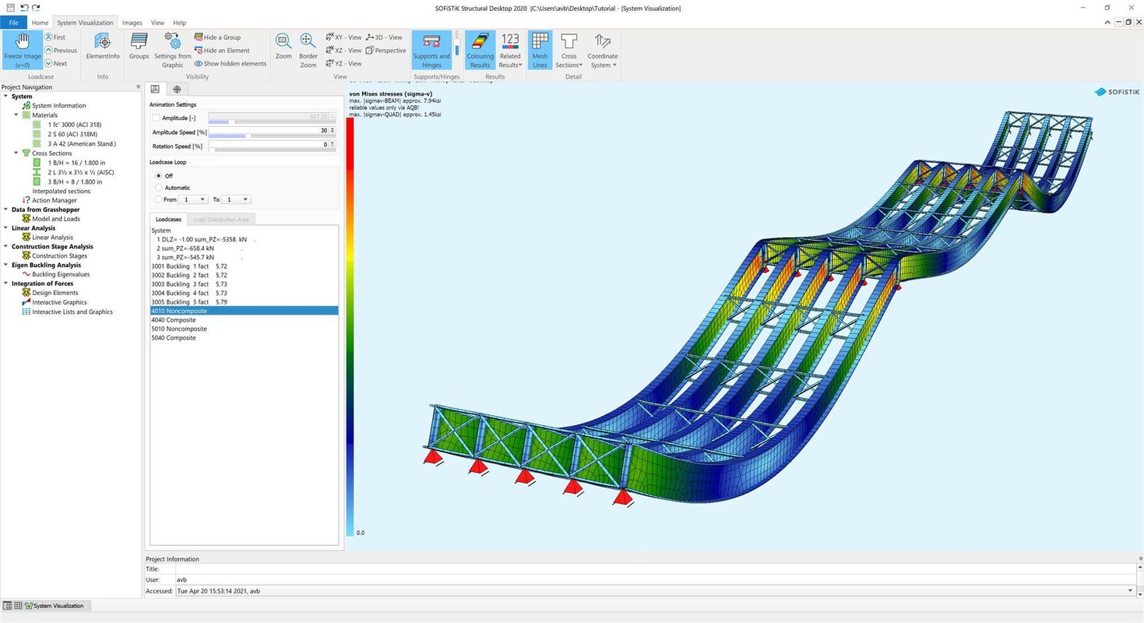Click the Save icon in title bar
This screenshot has height=623, width=1144.
pos(10,7)
